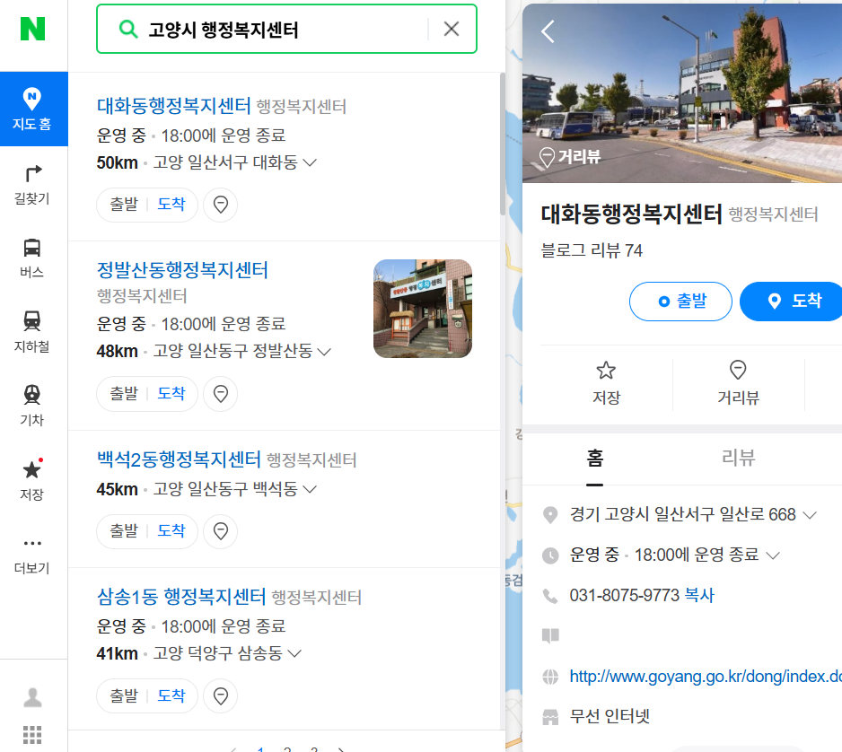This screenshot has height=752, width=842.
Task: Copy phone number with 복사
Action: pyautogui.click(x=699, y=595)
